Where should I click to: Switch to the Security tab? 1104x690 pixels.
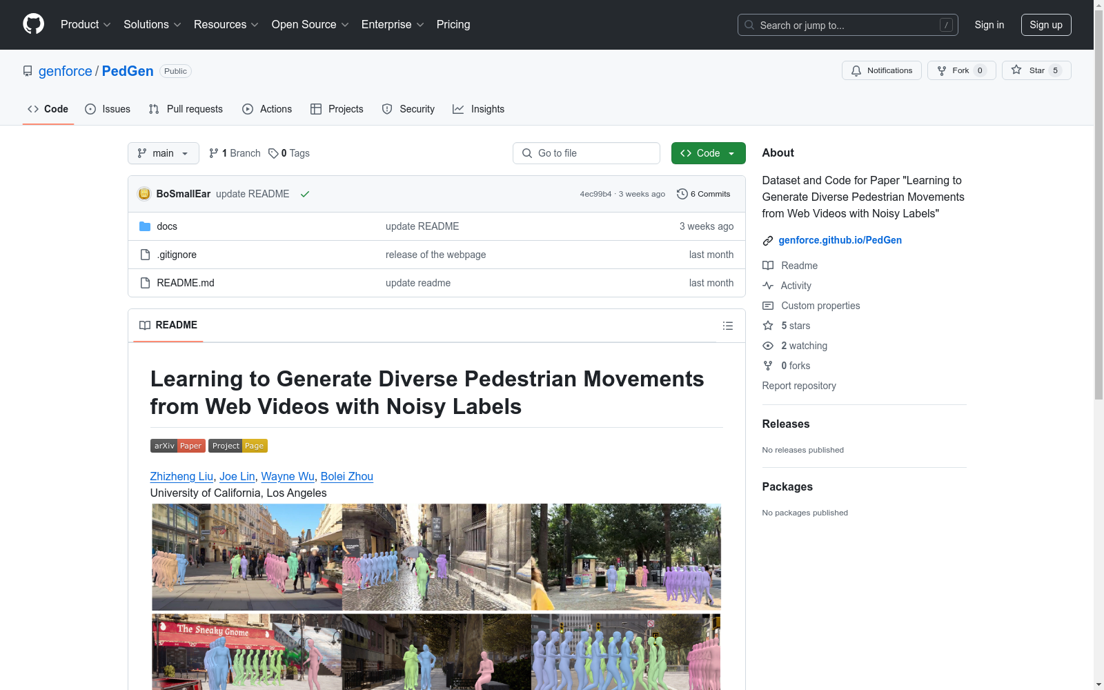pos(408,109)
